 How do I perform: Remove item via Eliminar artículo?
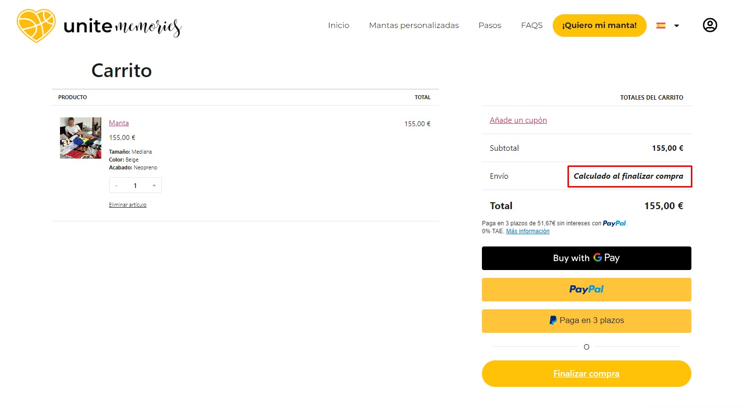(x=128, y=205)
